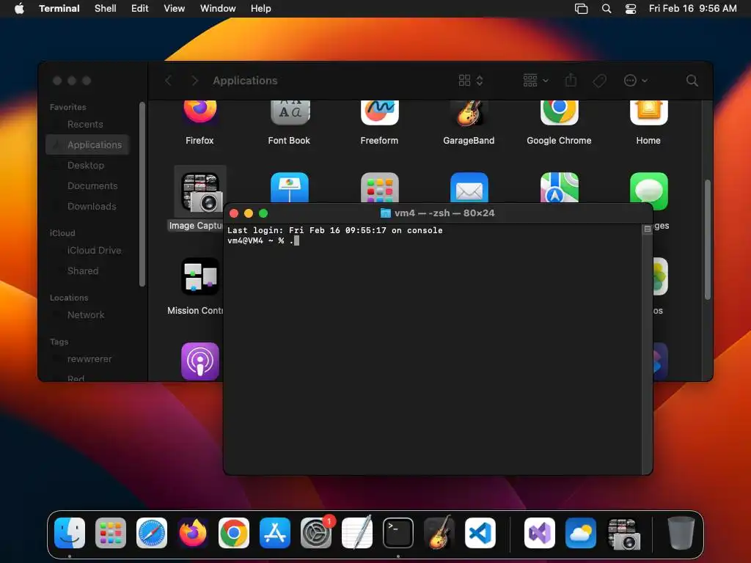Screen dimensions: 751x563
Task: Open the Shell menu
Action: tap(106, 9)
